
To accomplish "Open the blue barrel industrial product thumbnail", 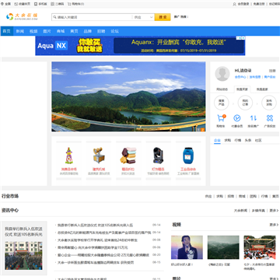I will point(188,156).
